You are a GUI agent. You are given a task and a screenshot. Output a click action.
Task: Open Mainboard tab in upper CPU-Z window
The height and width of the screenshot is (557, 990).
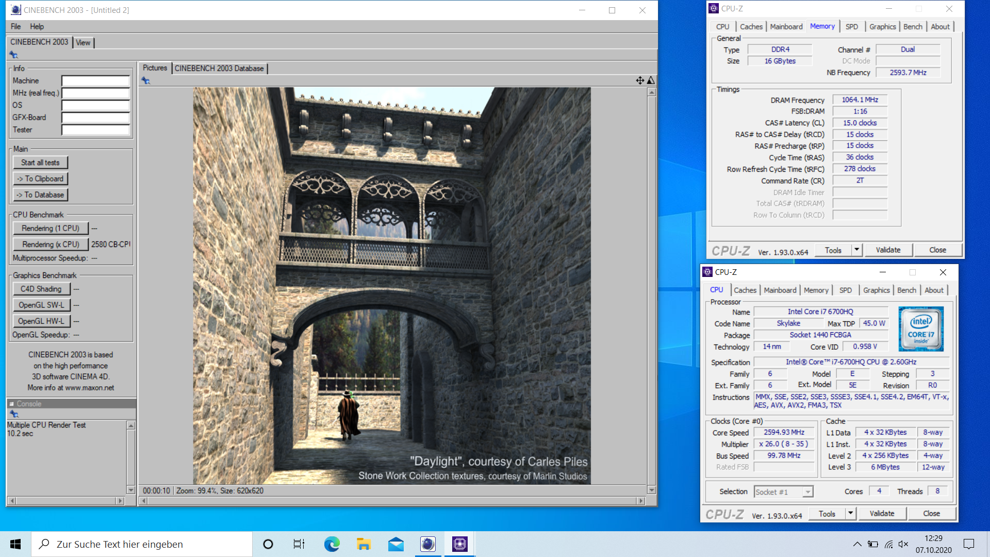click(786, 27)
